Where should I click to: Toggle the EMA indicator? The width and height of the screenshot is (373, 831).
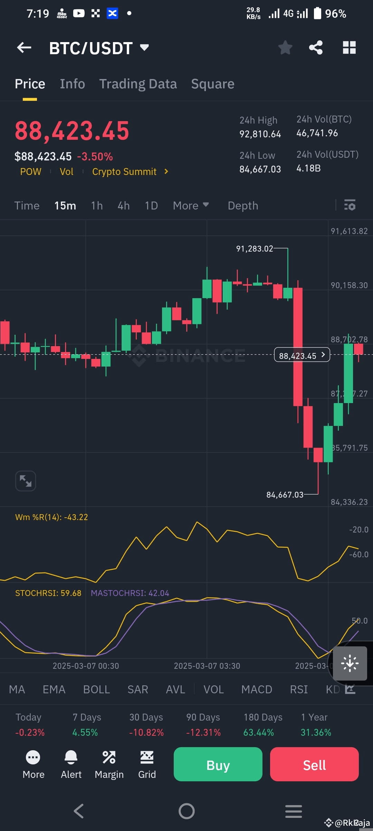click(54, 689)
